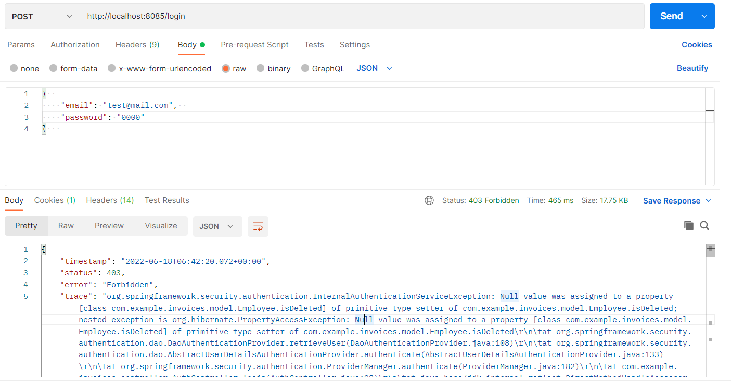Click the request URL field with localhost:8085/login
This screenshot has height=381, width=731.
tap(362, 16)
